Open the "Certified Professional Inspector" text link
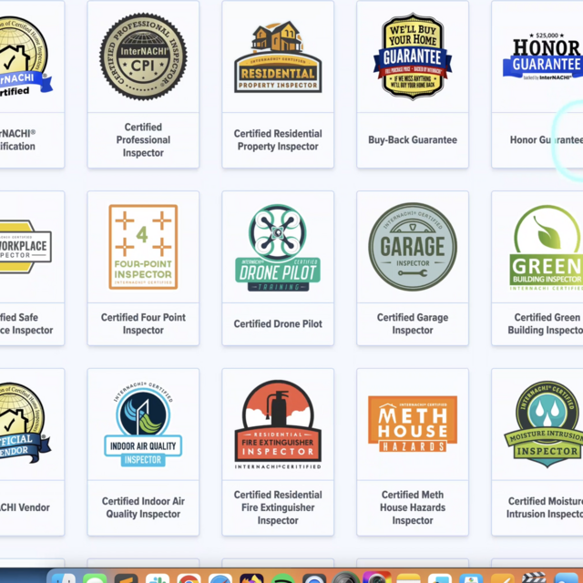The image size is (583, 583). pos(143,140)
